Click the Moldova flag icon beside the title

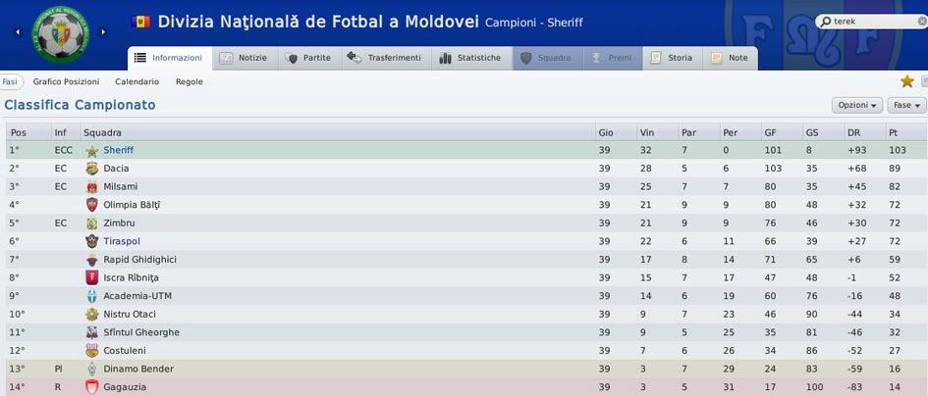point(140,22)
